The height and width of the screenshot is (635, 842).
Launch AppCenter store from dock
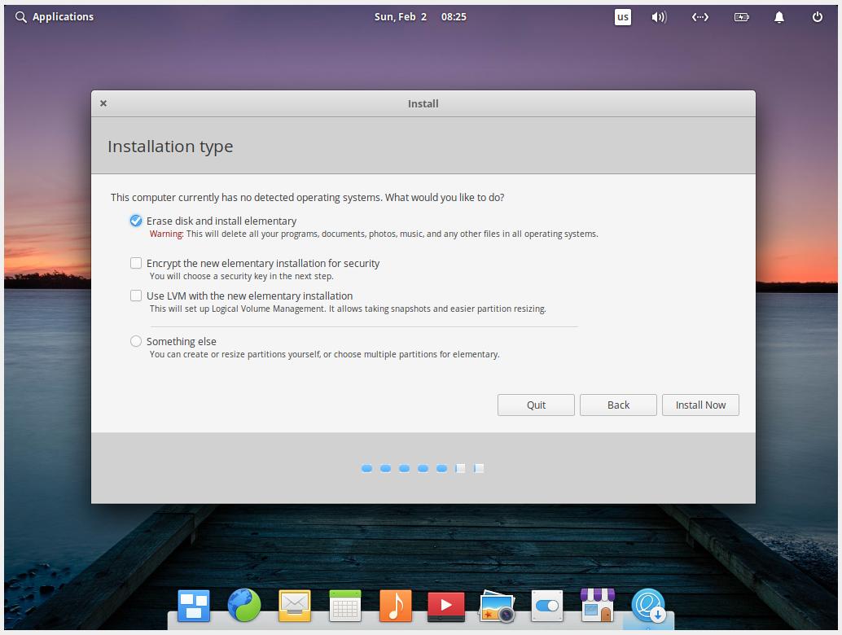point(598,606)
